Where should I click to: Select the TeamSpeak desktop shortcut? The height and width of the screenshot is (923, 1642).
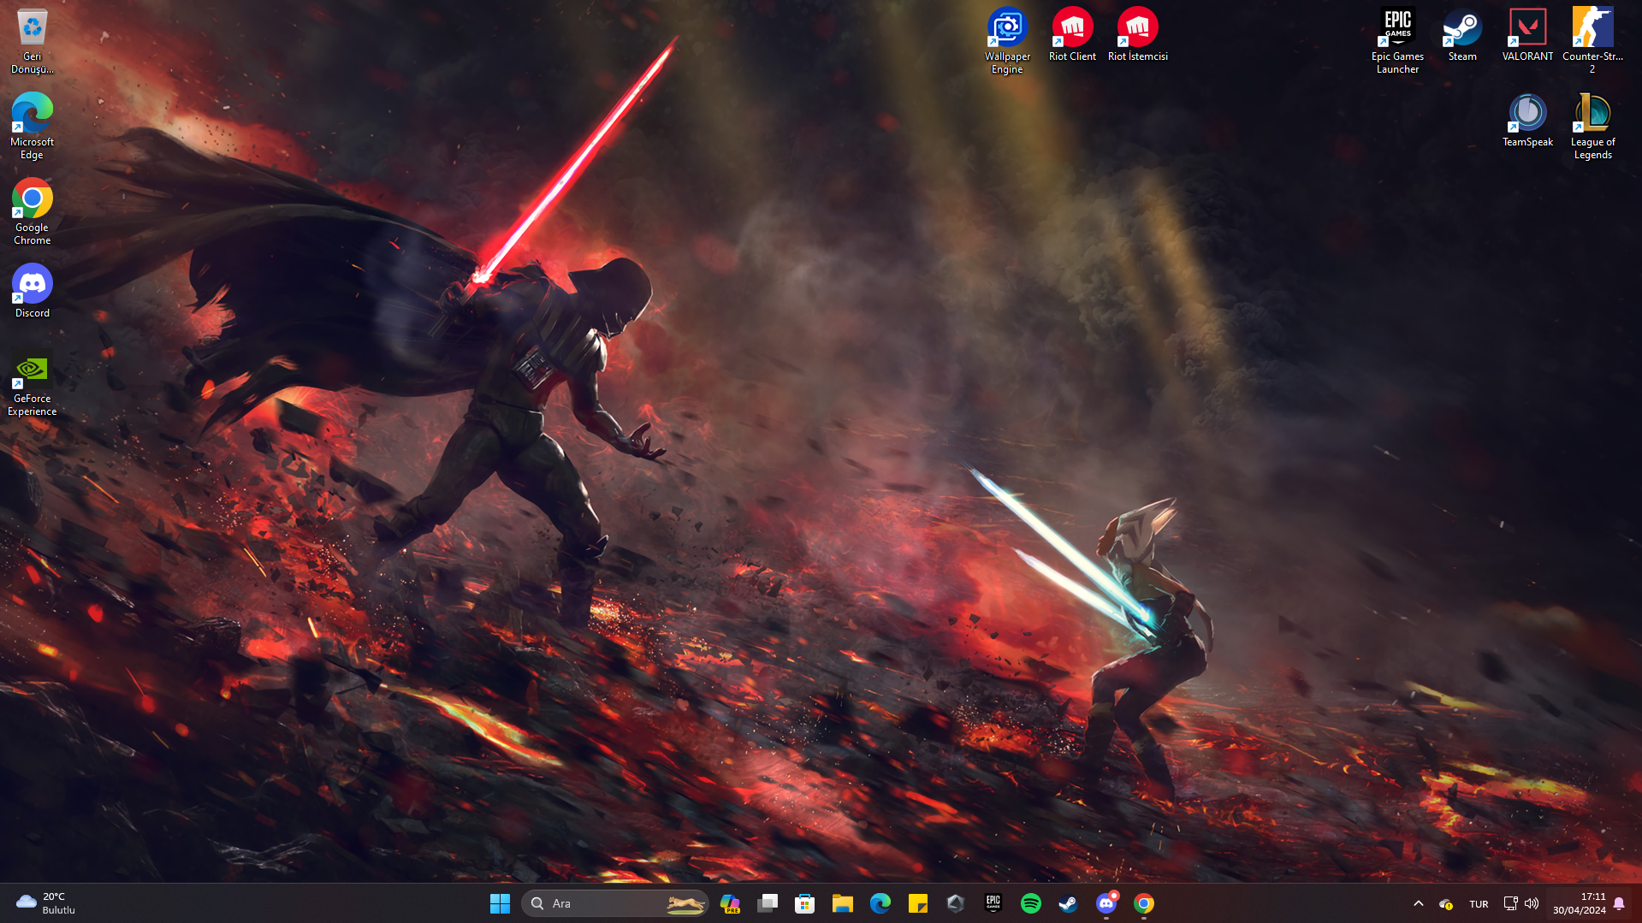1527,121
